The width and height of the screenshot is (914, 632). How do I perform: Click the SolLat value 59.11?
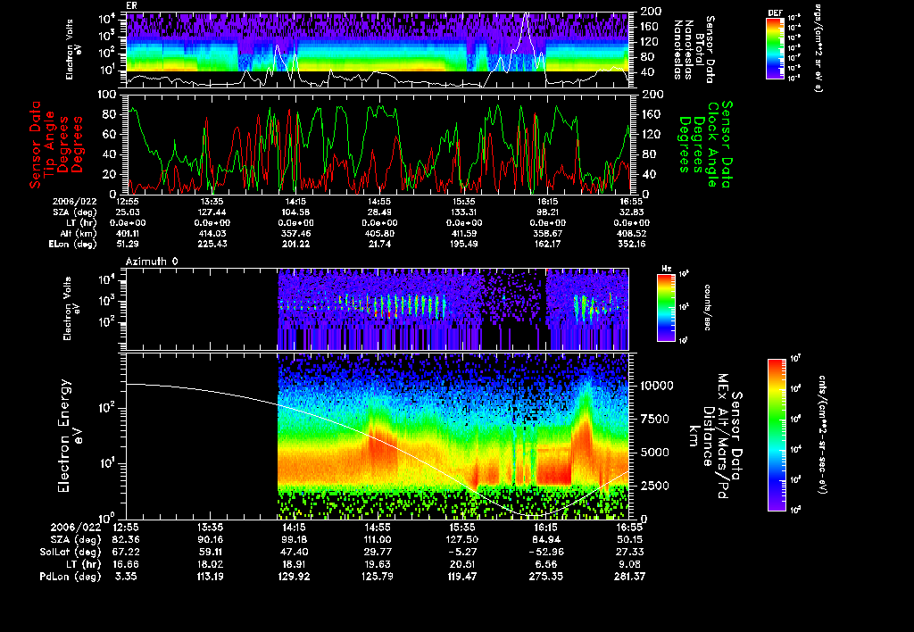tap(211, 553)
